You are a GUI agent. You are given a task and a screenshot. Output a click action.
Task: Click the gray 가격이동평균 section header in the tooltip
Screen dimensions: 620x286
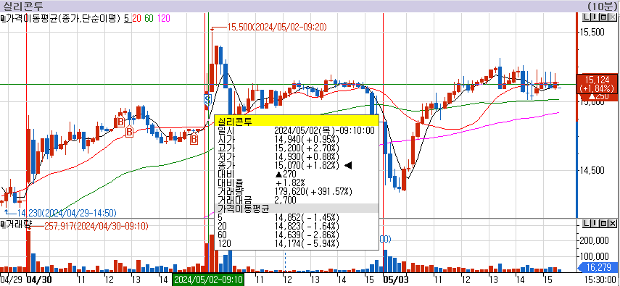pos(296,209)
